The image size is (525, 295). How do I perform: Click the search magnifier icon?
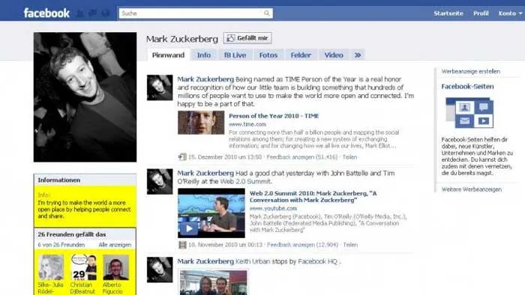tap(266, 13)
